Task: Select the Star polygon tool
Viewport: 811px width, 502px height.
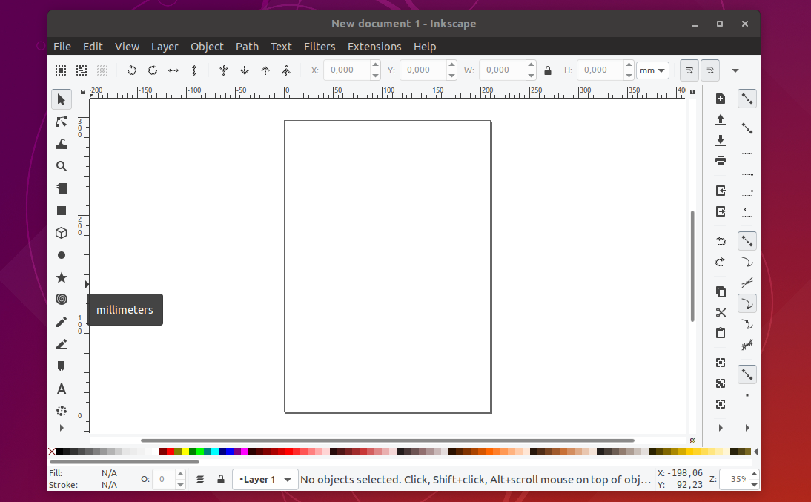Action: 62,277
